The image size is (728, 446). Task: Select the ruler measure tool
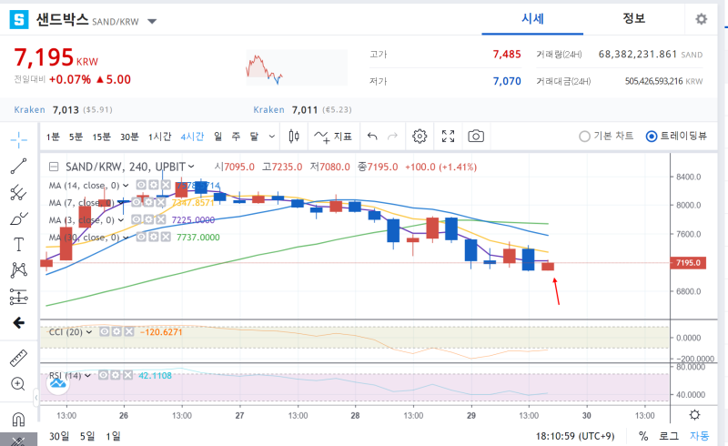point(18,359)
